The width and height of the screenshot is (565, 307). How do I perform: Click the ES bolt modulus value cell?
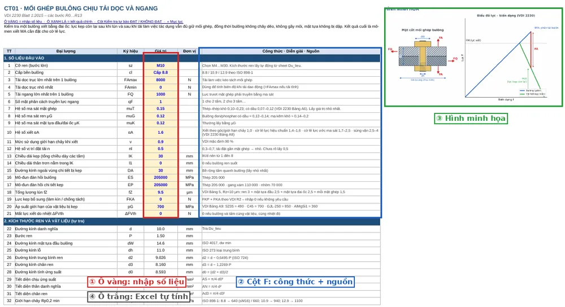tap(160, 177)
